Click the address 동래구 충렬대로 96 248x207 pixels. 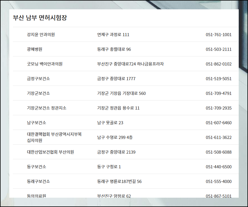coord(114,49)
